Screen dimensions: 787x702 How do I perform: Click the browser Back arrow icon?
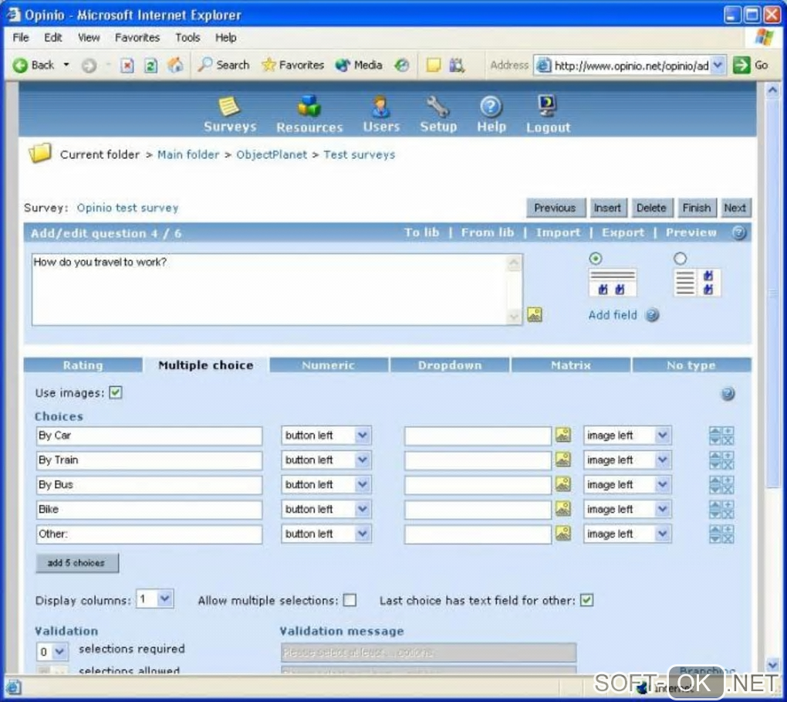click(20, 66)
